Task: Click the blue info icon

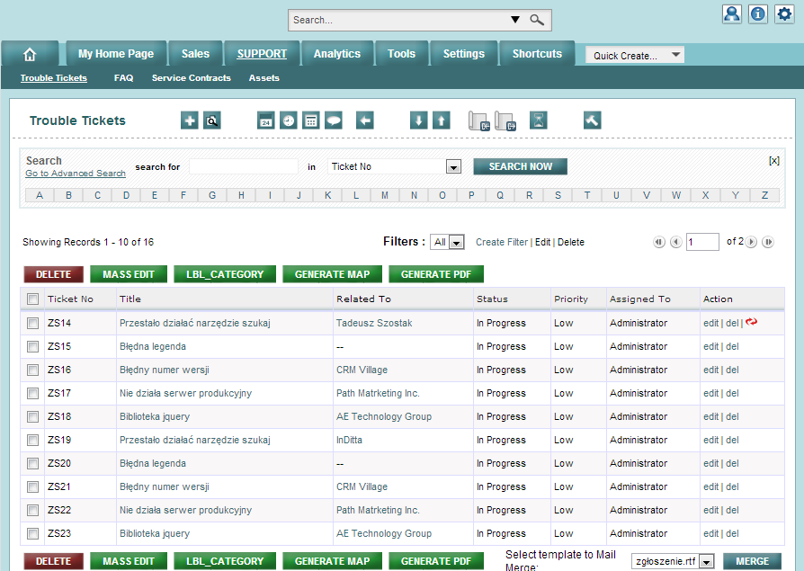Action: 758,13
